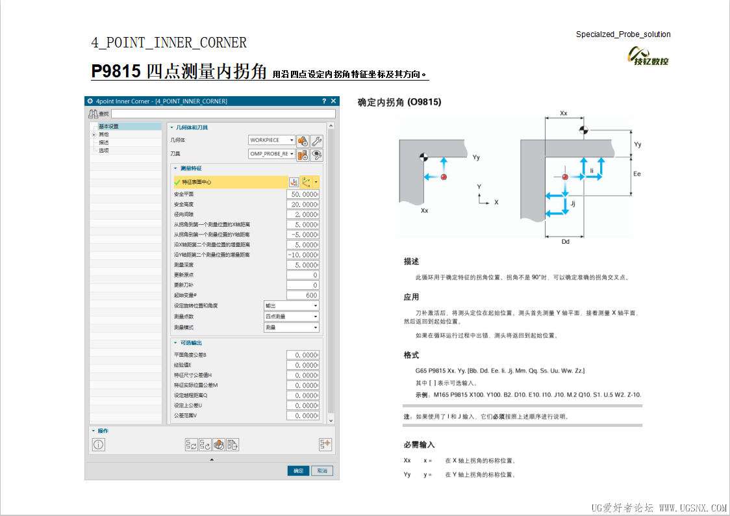Click the edit/display tool icon
This screenshot has height=516, width=730.
tap(317, 155)
